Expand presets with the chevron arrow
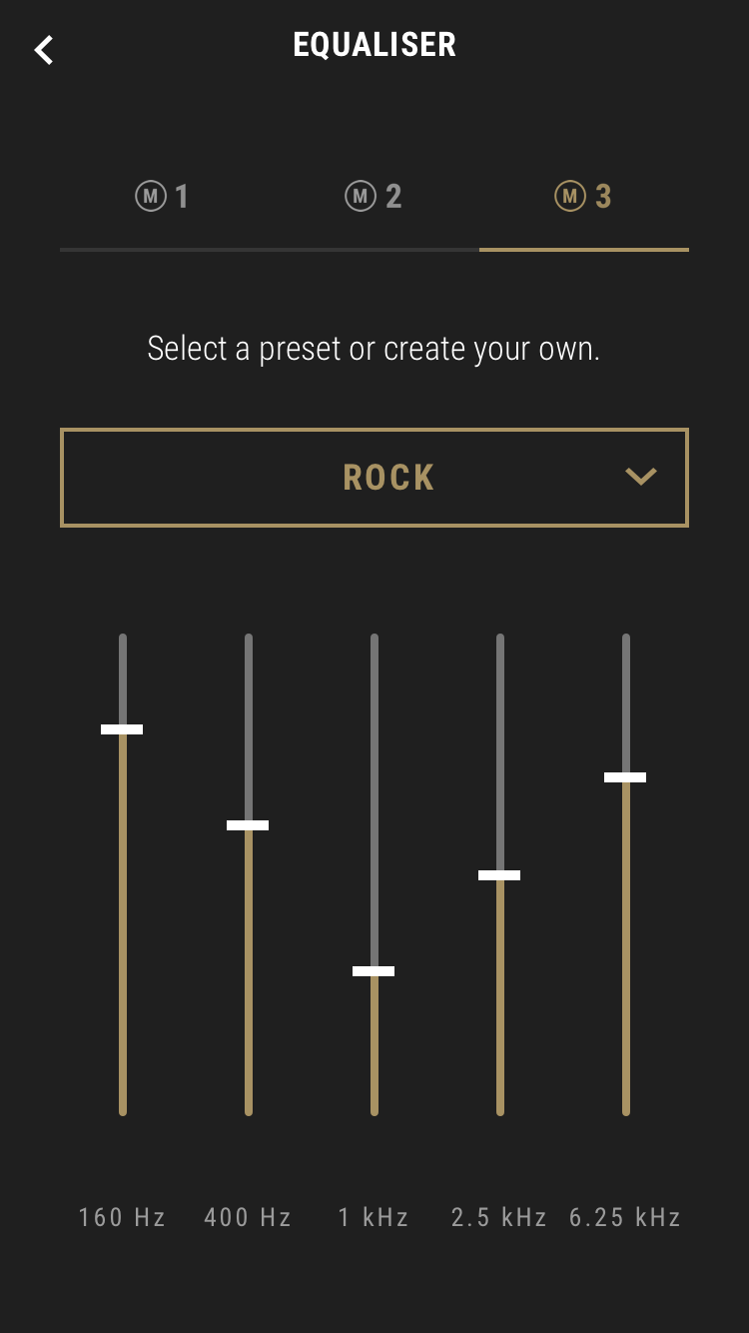 click(640, 477)
